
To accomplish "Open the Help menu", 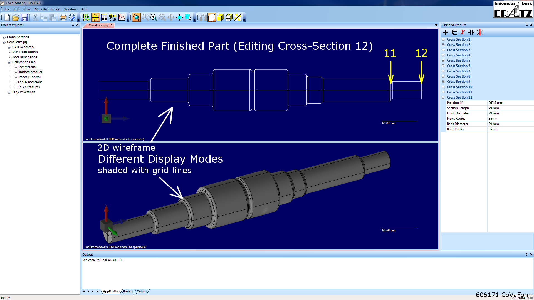I will pos(84,9).
